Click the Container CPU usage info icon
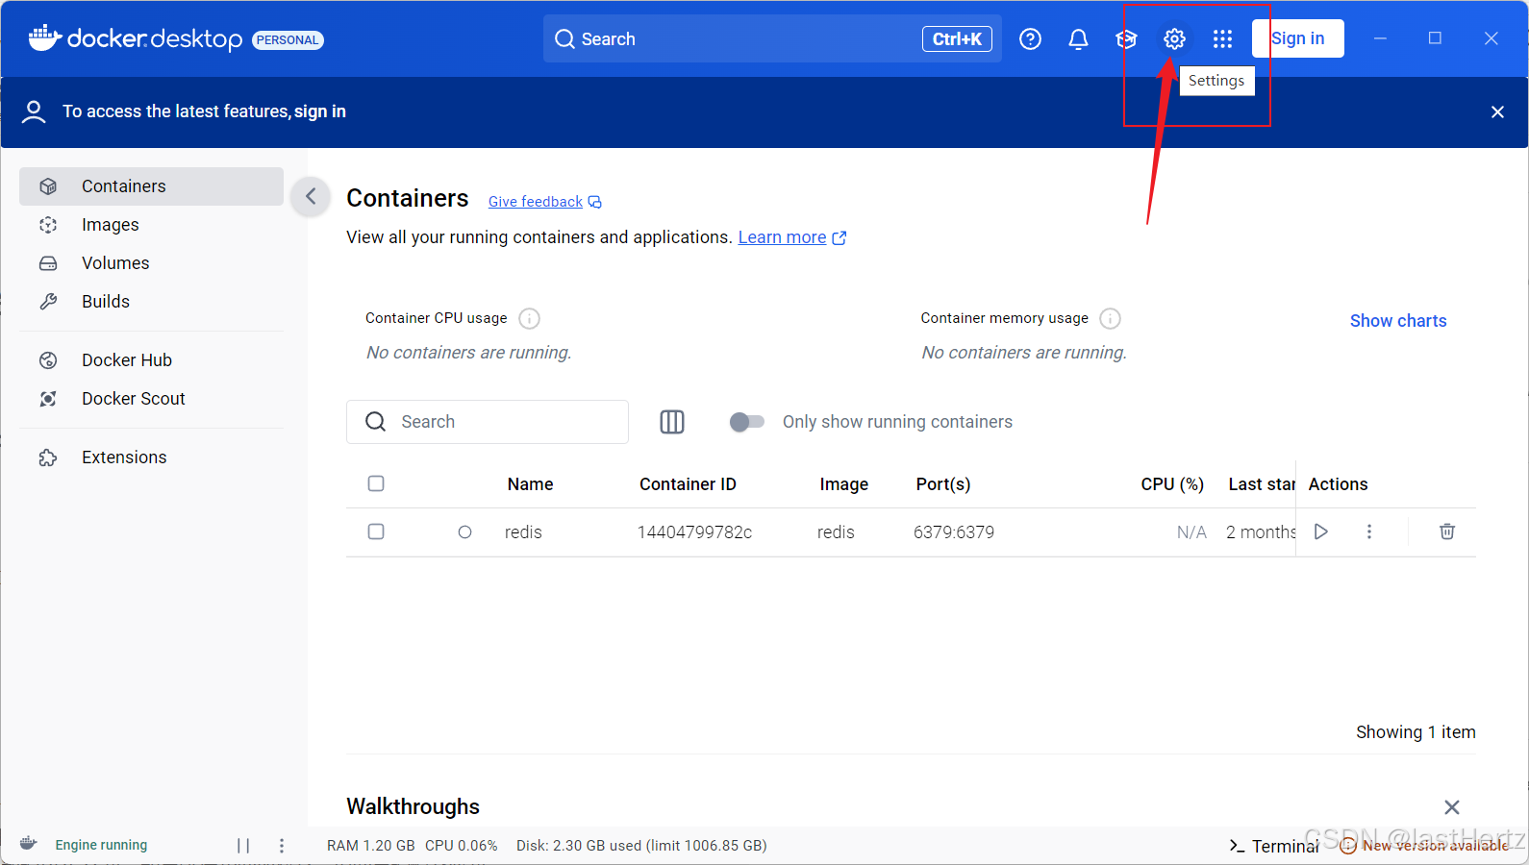Viewport: 1529px width, 865px height. 529,318
